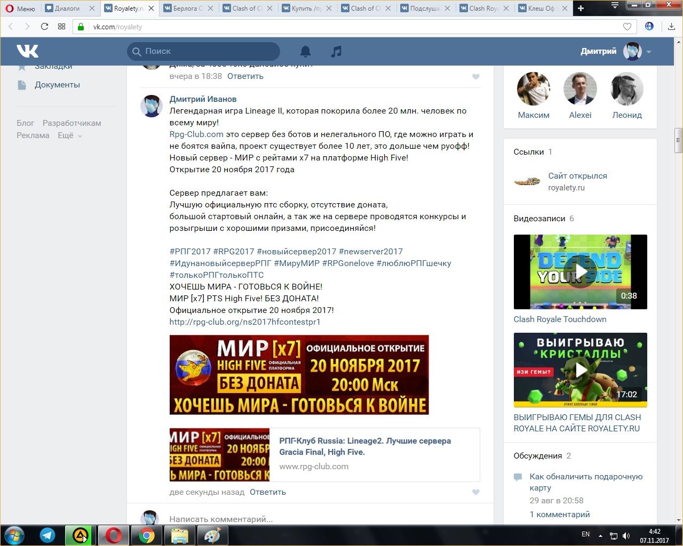The width and height of the screenshot is (683, 546).
Task: Open hashtag #РПГ2017
Action: click(x=190, y=252)
